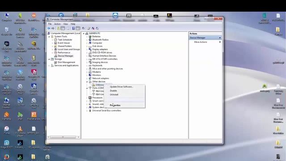Select the Human Interface Devices category
Screen dimensions: 286x161
(x=104, y=56)
